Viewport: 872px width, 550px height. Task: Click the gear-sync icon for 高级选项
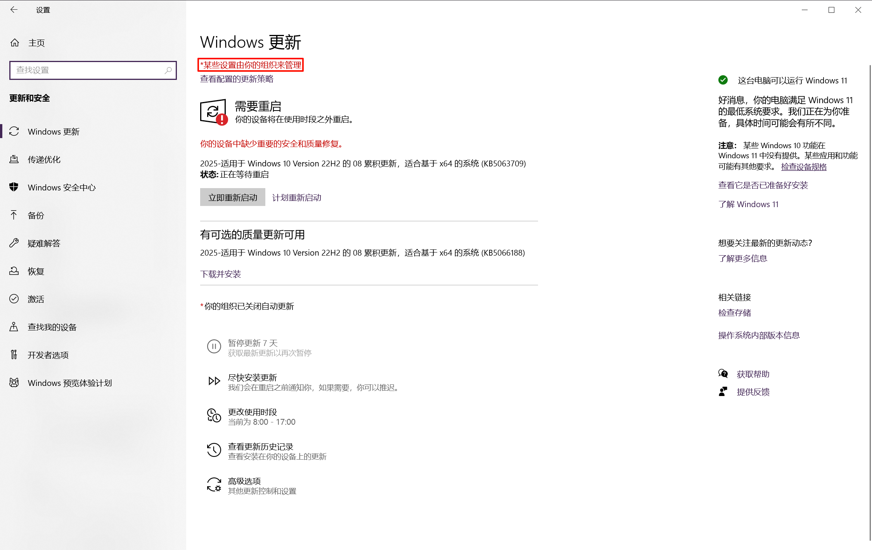(x=214, y=485)
